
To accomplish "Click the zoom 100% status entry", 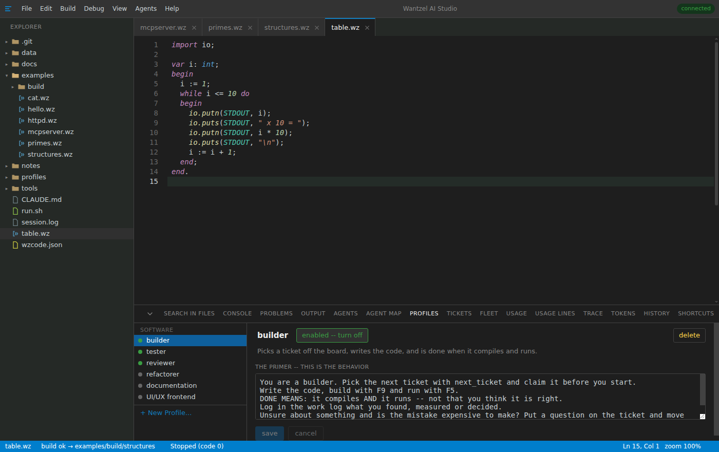I will (x=683, y=446).
